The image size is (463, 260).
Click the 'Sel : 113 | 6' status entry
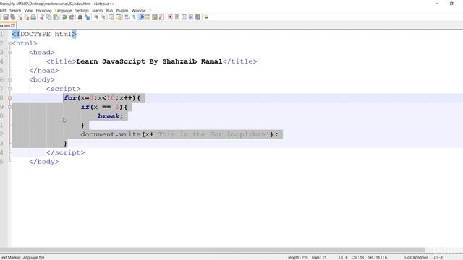pos(378,257)
